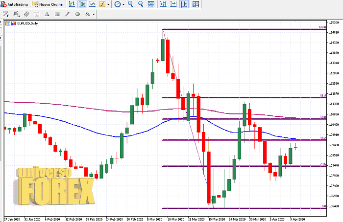Expand the indicators dropdown arrow

point(109,4)
